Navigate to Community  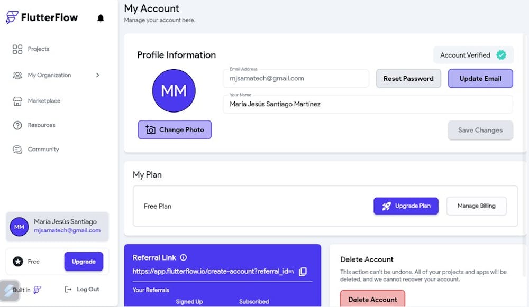pos(43,150)
